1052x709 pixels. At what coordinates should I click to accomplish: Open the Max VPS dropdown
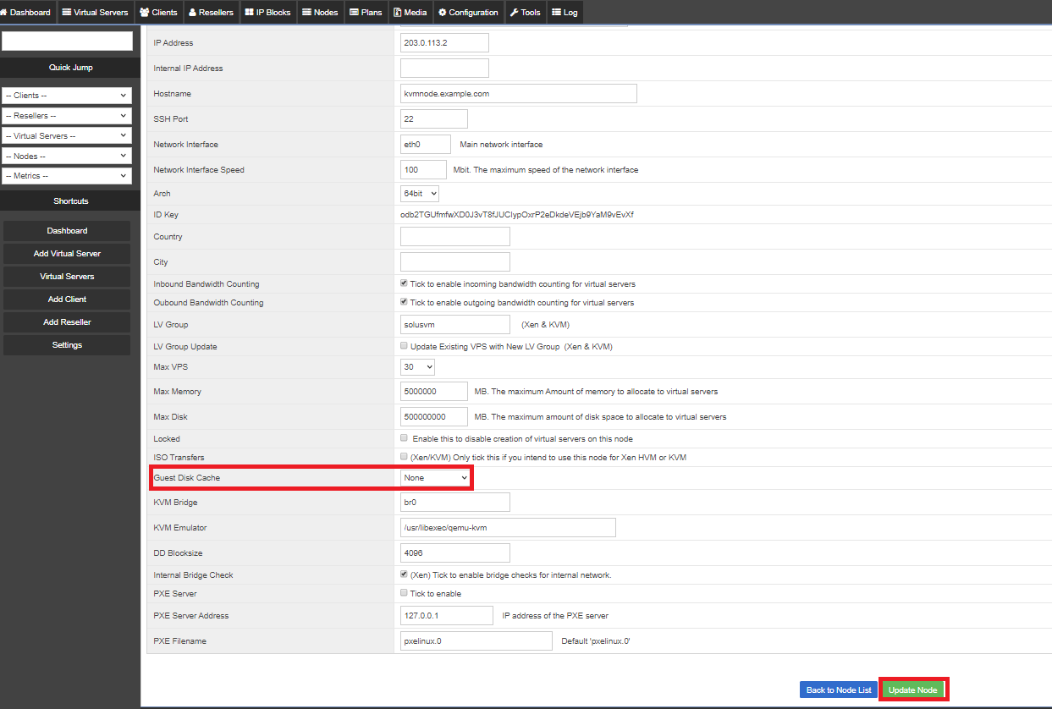click(418, 367)
